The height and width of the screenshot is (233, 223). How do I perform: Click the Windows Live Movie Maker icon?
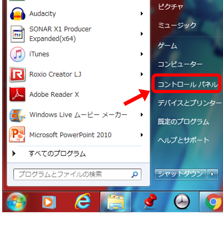pos(17,115)
